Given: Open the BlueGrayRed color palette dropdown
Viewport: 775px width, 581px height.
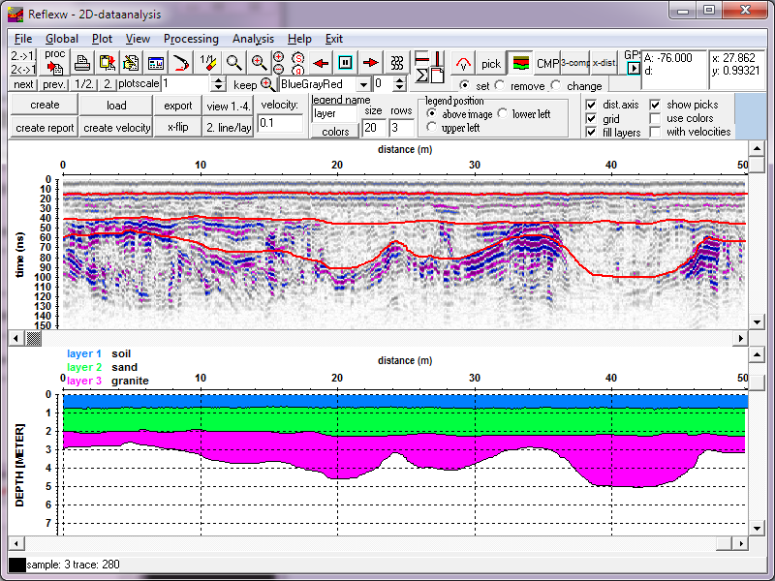Looking at the screenshot, I should coord(363,85).
